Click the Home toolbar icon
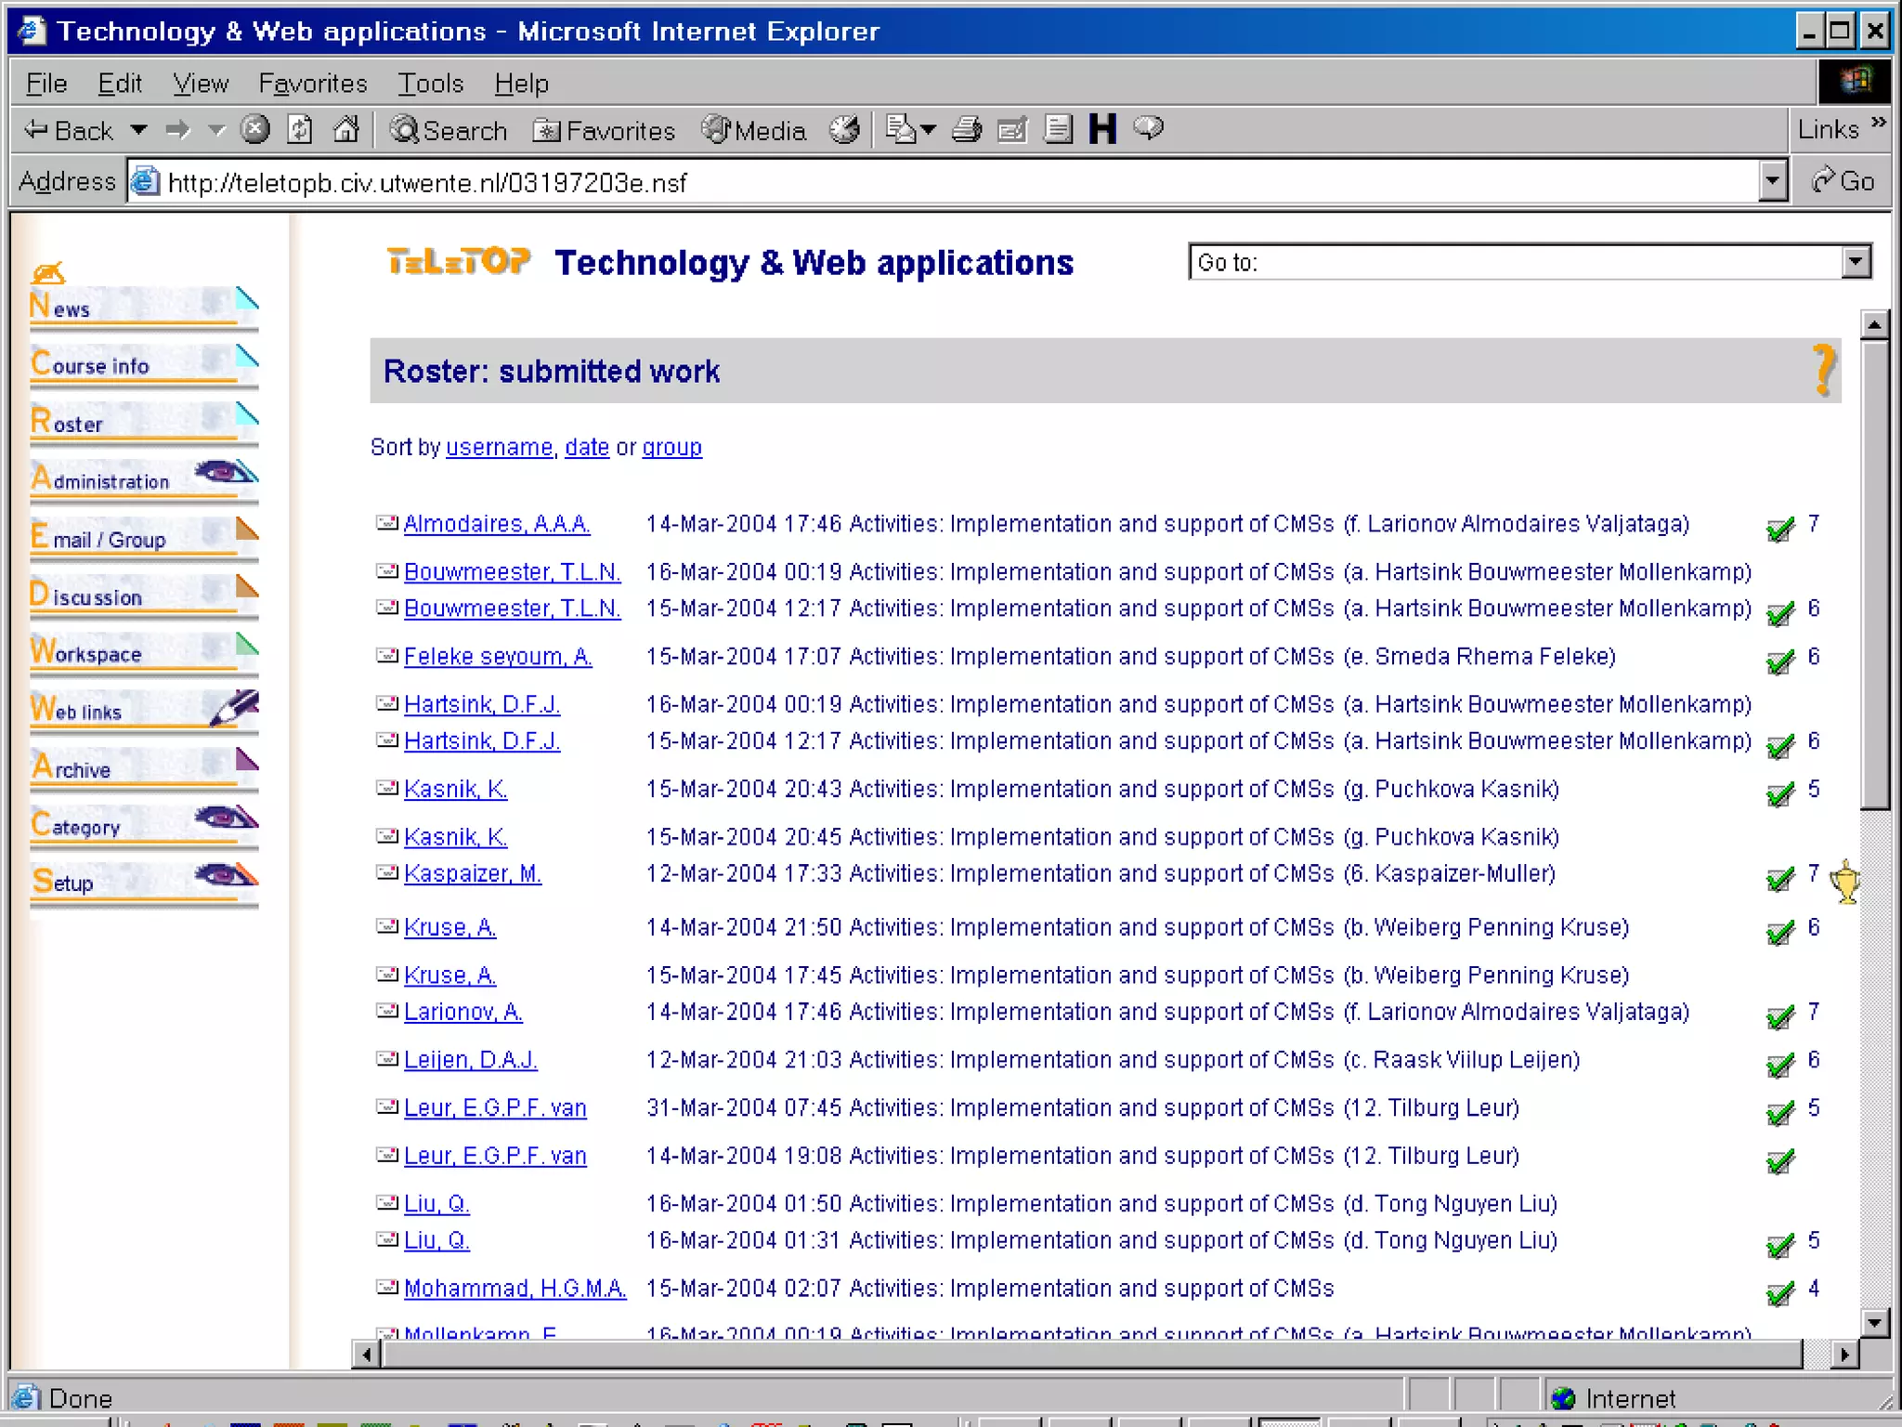 pyautogui.click(x=345, y=129)
